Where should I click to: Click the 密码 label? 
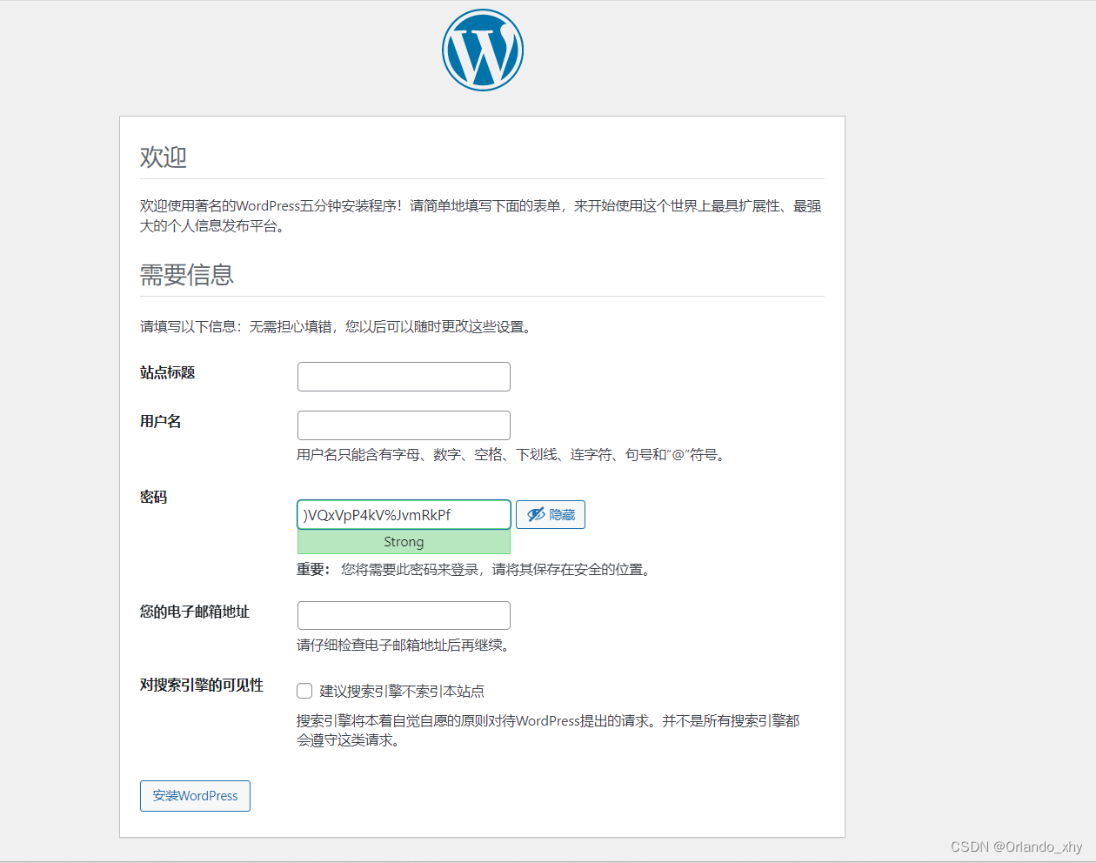click(153, 497)
